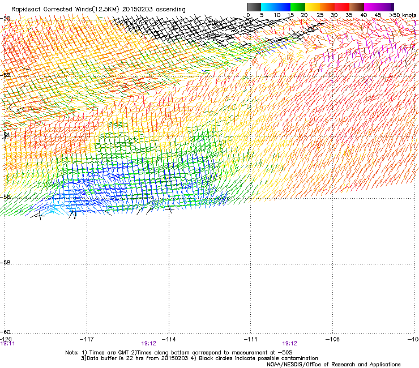The image size is (419, 368).
Task: Click the -60 latitude axis label
Action: pyautogui.click(x=5, y=332)
